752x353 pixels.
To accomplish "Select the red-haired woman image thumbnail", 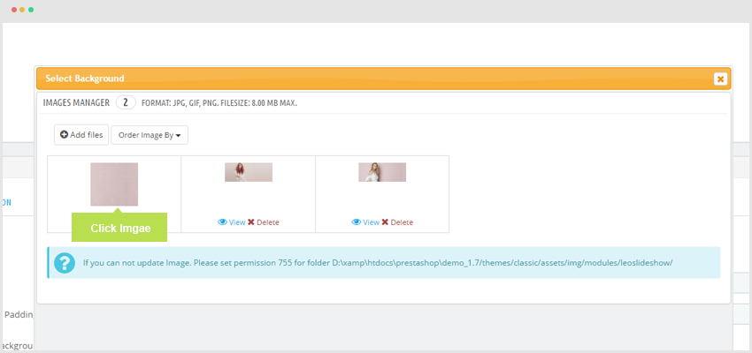I will pyautogui.click(x=249, y=172).
